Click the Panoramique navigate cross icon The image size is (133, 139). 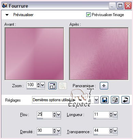coord(104,86)
